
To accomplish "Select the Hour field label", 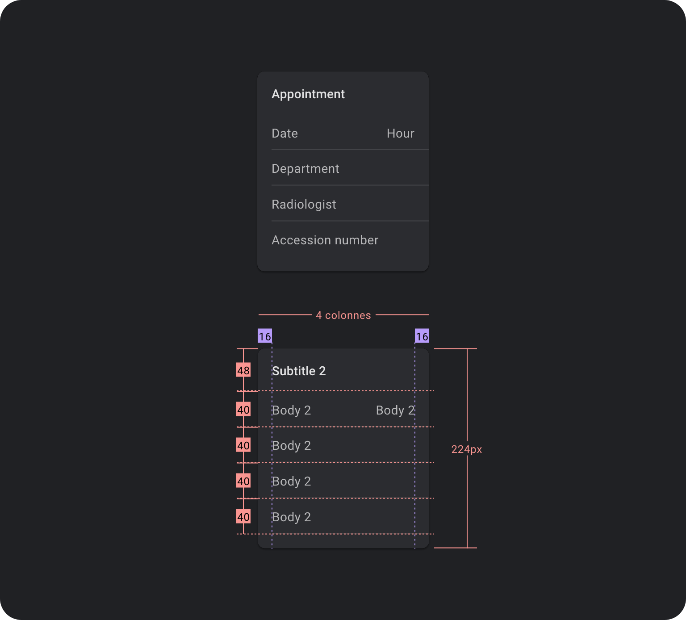I will click(x=400, y=134).
